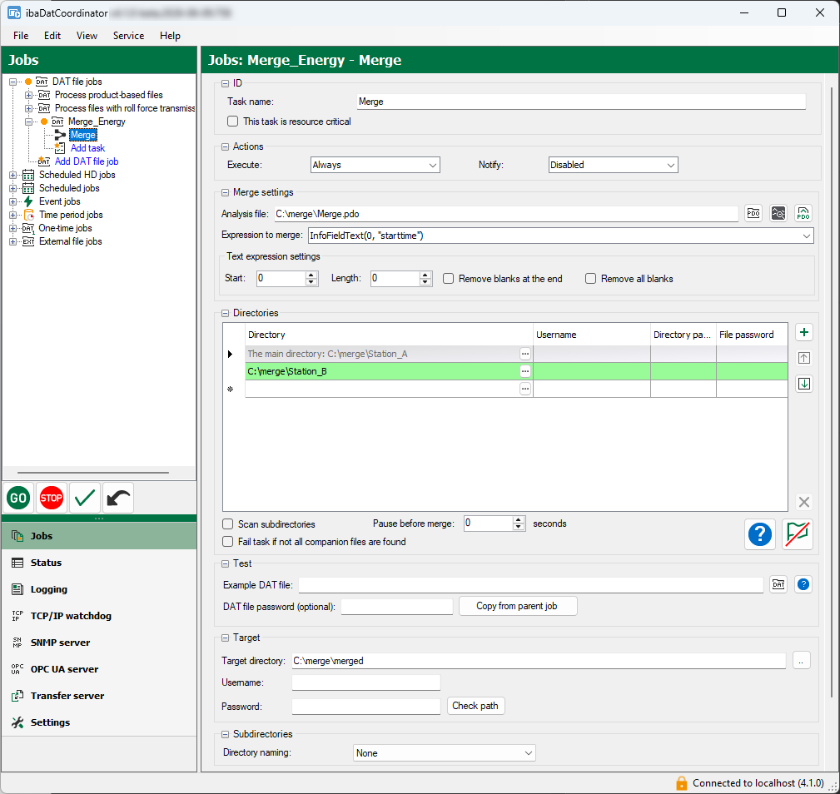The image size is (840, 794).
Task: Check 'Scan subdirectories' option
Action: click(227, 524)
